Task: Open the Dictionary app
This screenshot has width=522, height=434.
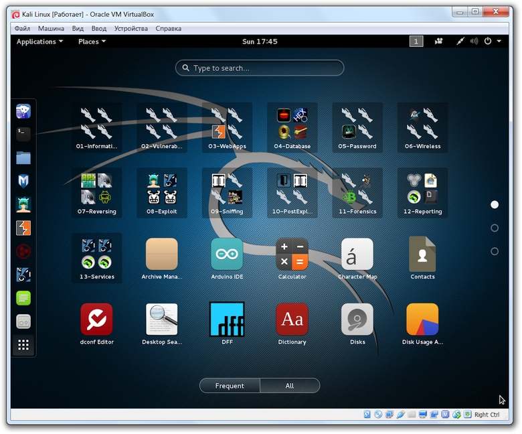Action: click(292, 323)
